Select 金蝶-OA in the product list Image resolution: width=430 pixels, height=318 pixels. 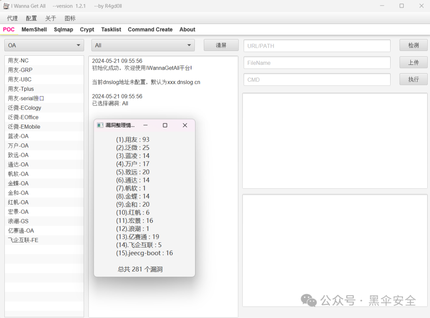(x=44, y=183)
